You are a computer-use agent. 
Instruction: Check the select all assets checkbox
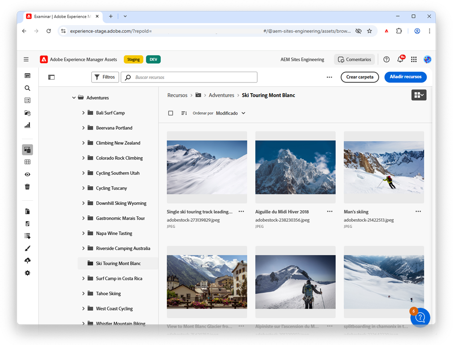170,113
